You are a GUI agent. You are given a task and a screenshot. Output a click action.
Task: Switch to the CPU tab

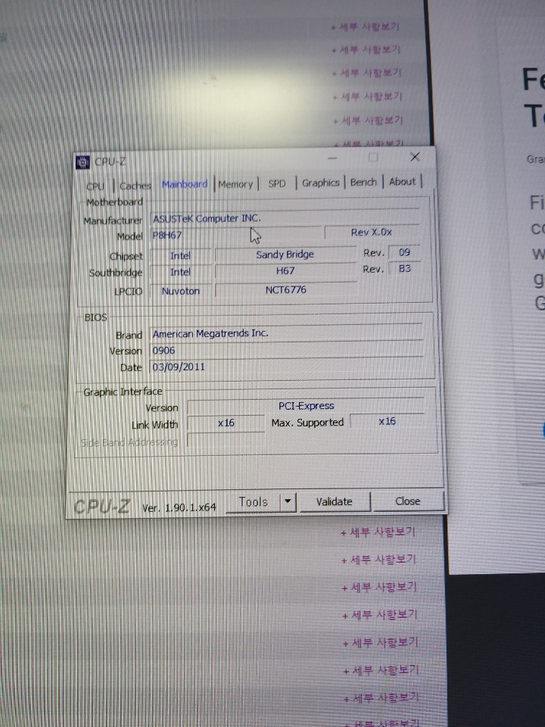95,186
